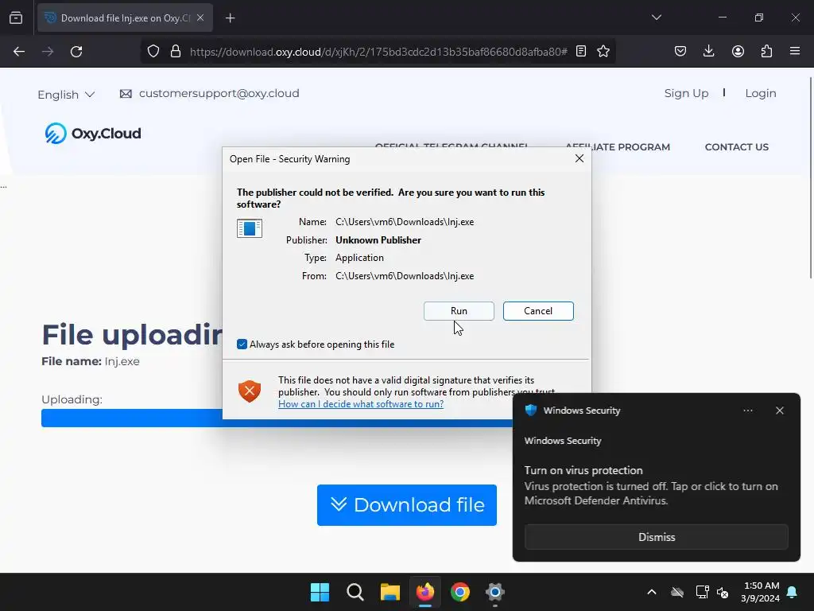This screenshot has width=814, height=611.
Task: Open notification bell in taskbar
Action: point(793,592)
